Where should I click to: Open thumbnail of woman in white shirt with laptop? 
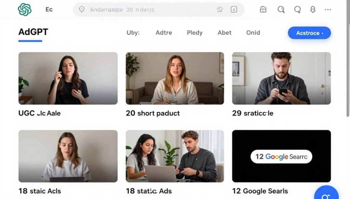[x=68, y=156]
